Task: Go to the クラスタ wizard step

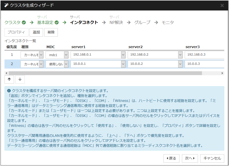Action: click(12, 22)
